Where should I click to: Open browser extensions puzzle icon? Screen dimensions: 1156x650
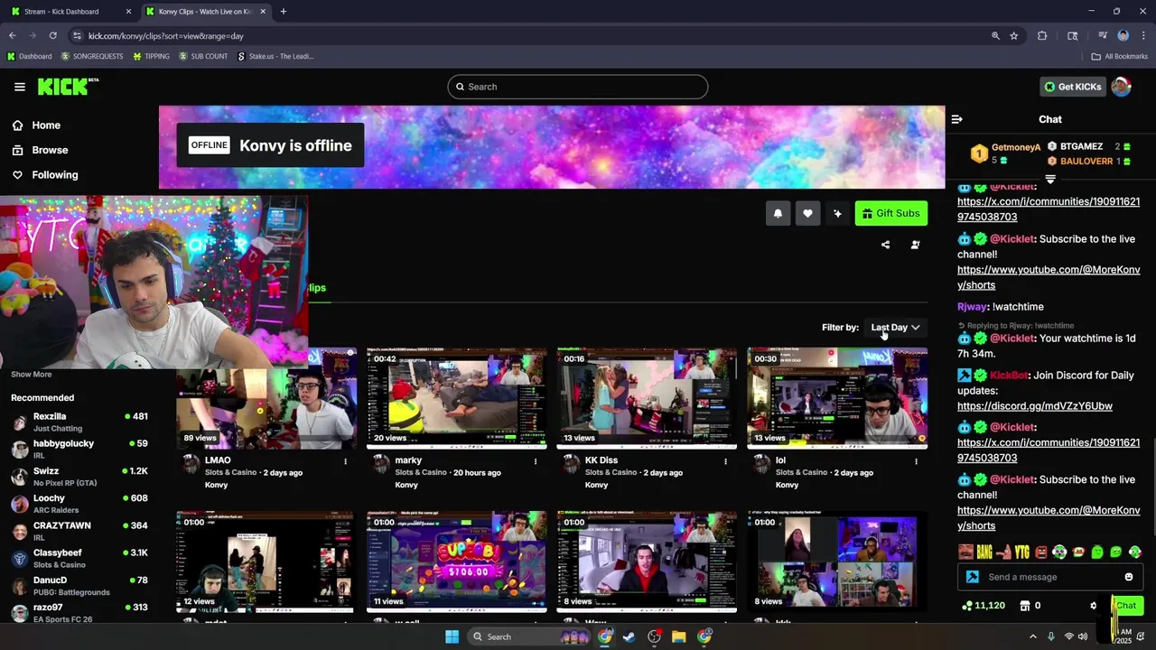click(1042, 35)
